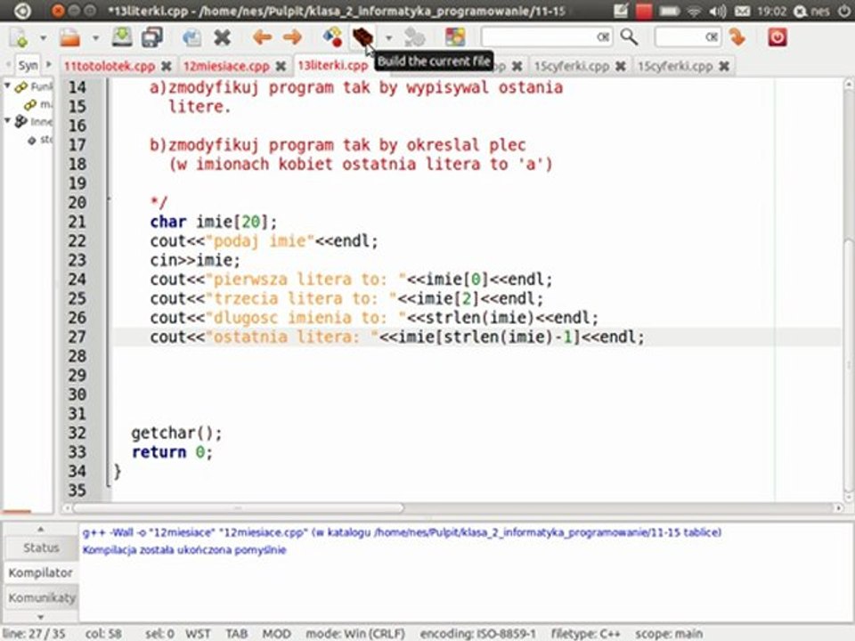Open Ubuntu dash home button
Viewport: 855px width, 641px height.
[x=21, y=11]
